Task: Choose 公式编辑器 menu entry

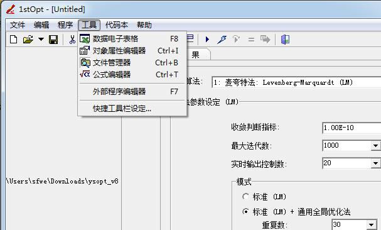Action: pos(132,75)
